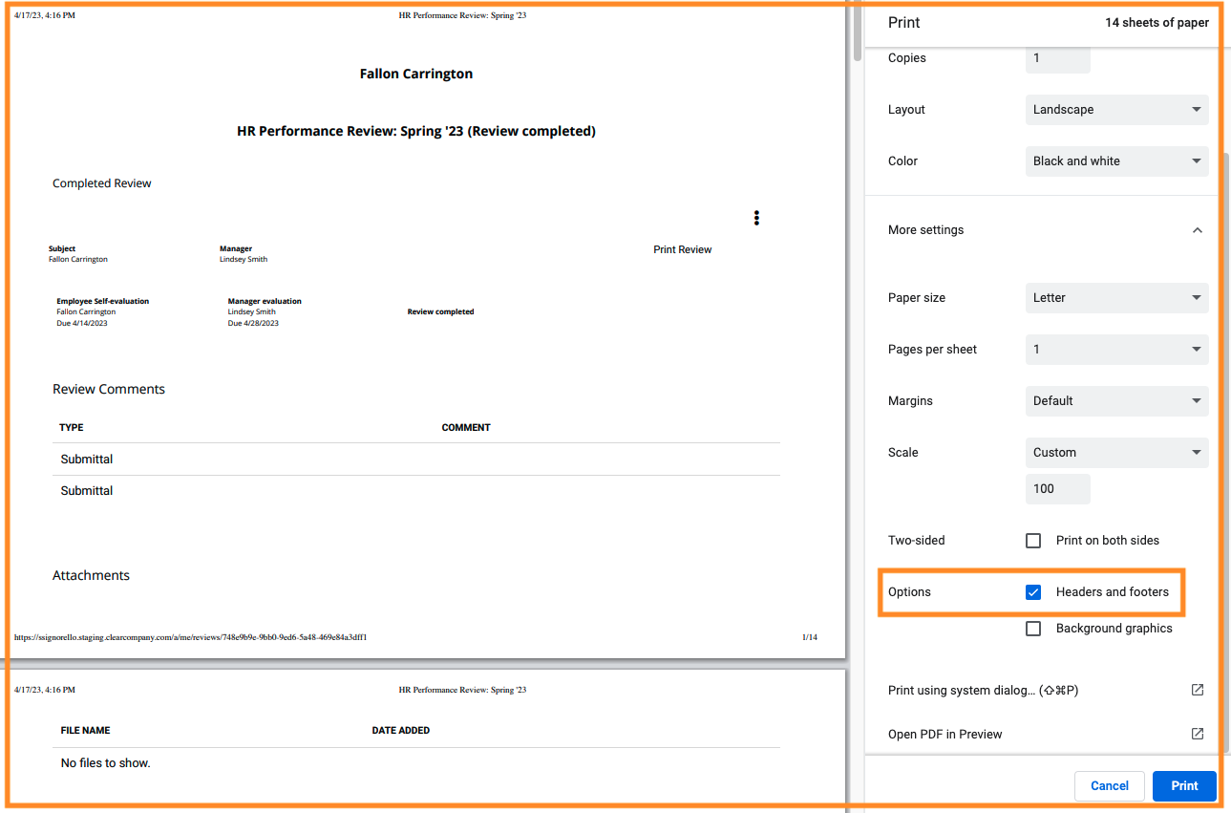Screen dimensions: 1231x813
Task: Click Print Review text in preview
Action: [682, 249]
